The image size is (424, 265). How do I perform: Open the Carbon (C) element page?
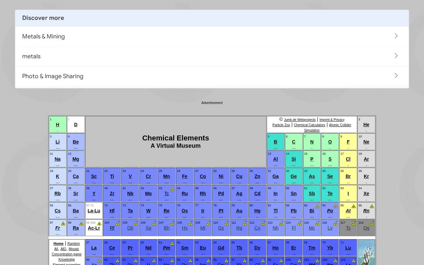pyautogui.click(x=293, y=142)
